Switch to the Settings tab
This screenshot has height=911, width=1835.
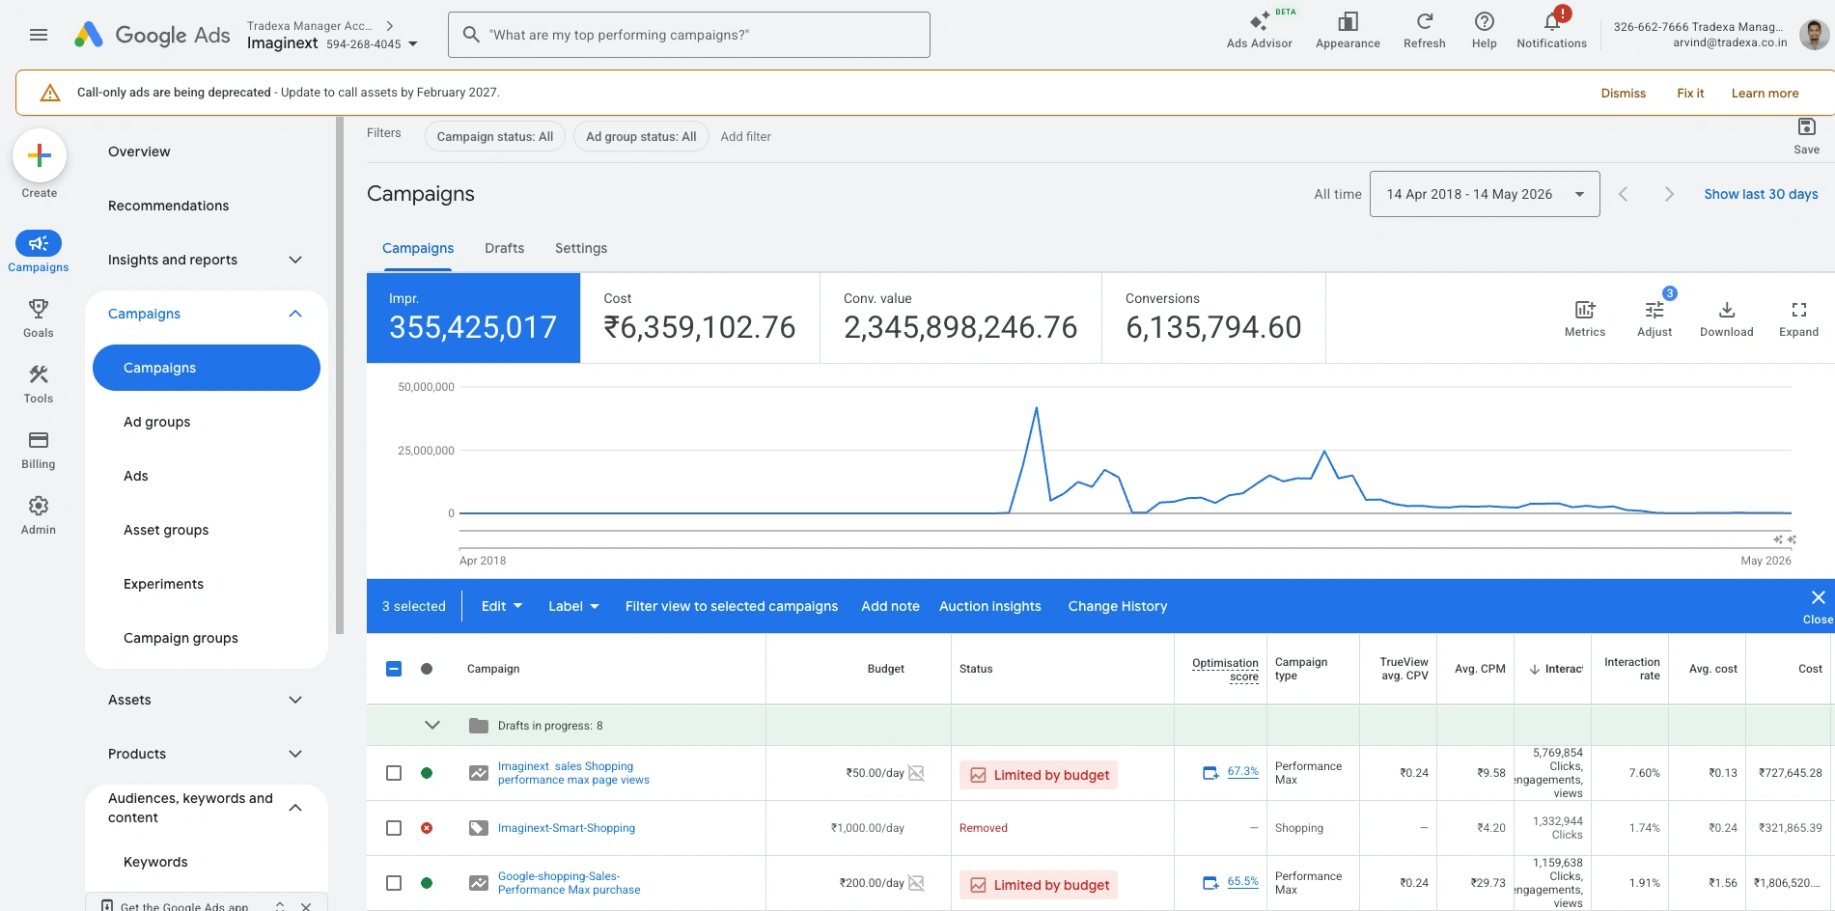click(x=581, y=248)
